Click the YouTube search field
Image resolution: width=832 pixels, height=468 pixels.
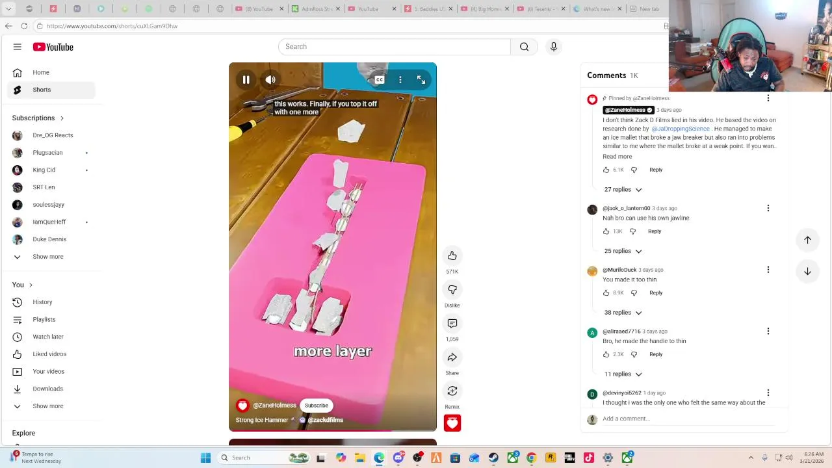[395, 47]
